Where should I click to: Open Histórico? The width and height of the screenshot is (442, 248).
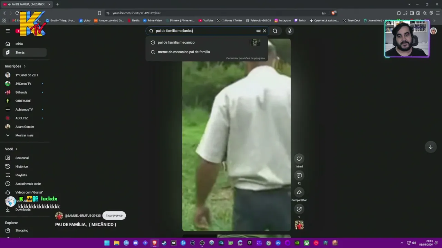point(25,166)
